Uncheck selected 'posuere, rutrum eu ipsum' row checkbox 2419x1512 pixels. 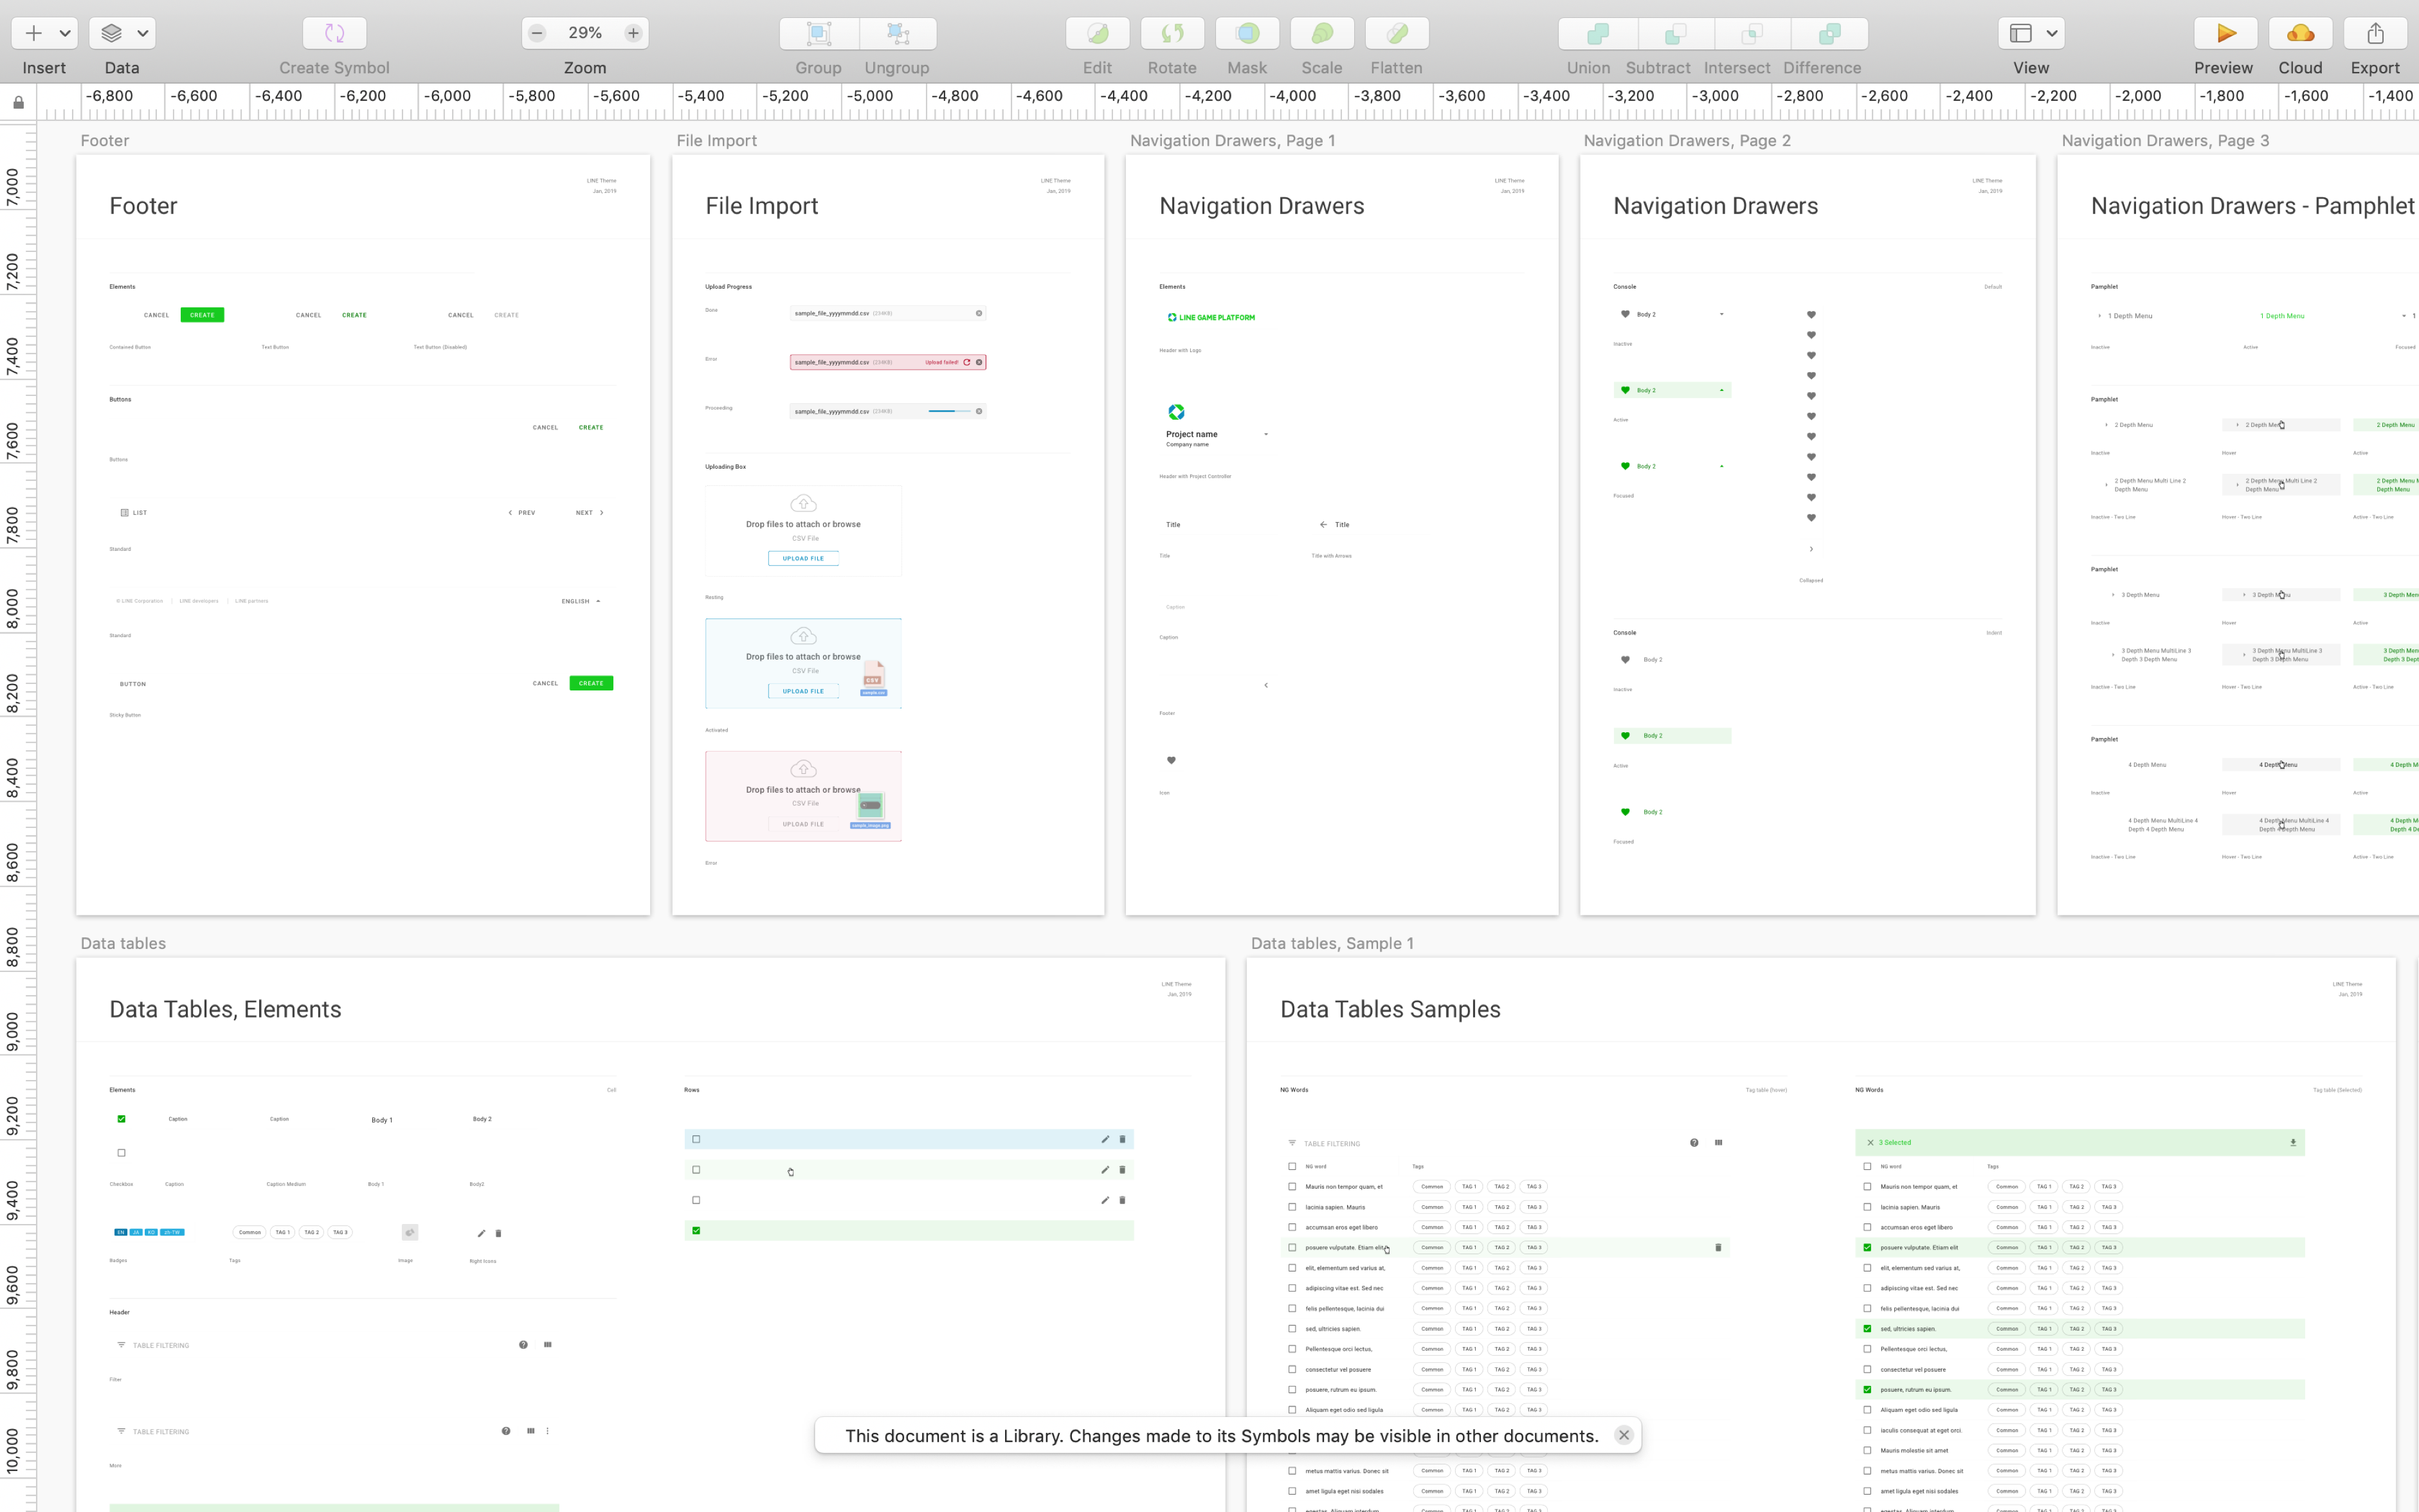[x=1867, y=1389]
